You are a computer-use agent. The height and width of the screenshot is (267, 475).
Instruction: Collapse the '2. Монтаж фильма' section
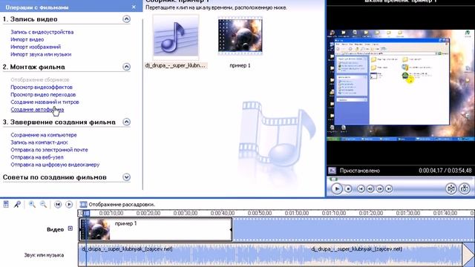click(127, 67)
